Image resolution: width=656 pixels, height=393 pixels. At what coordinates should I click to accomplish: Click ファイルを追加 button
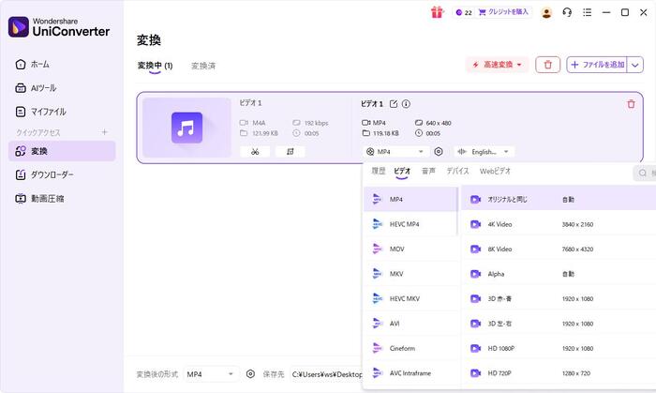[597, 65]
